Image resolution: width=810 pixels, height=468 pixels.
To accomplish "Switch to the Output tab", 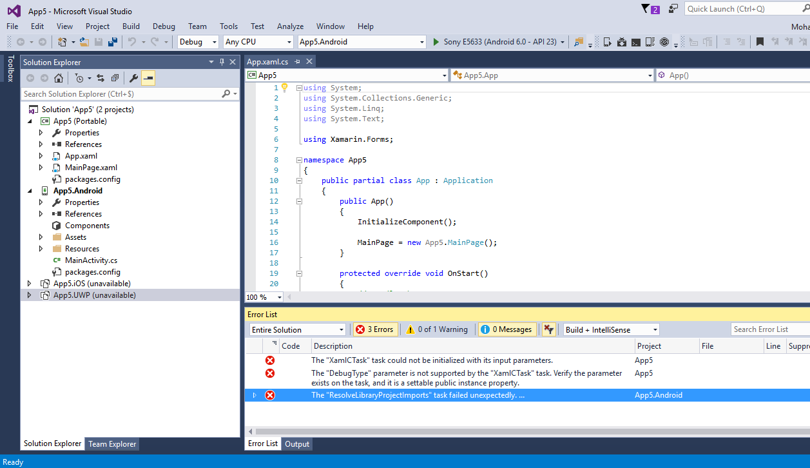I will [297, 444].
